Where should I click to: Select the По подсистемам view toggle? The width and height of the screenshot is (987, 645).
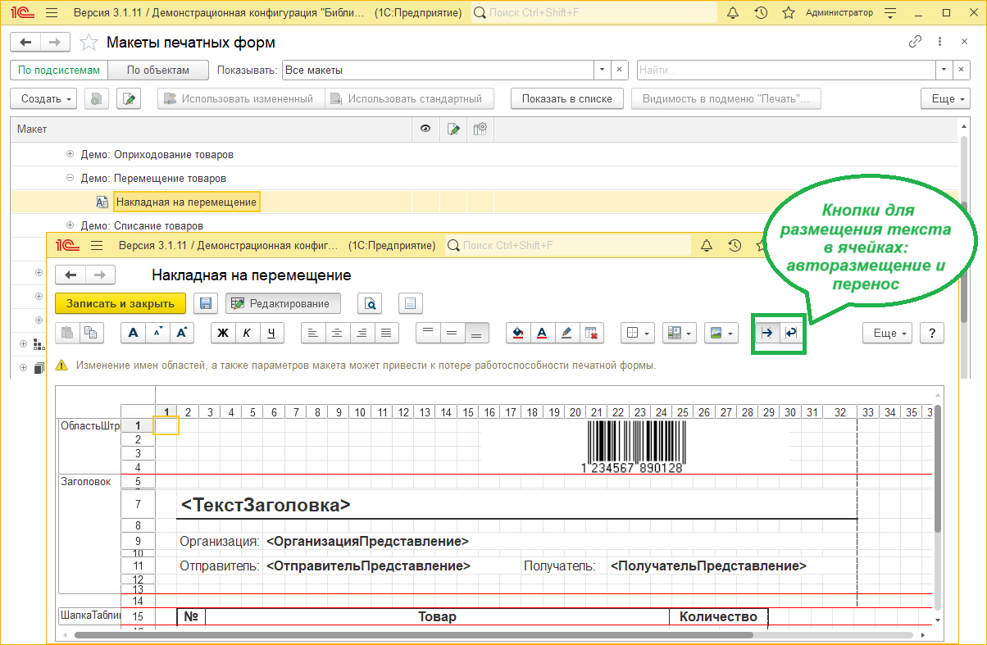click(59, 70)
